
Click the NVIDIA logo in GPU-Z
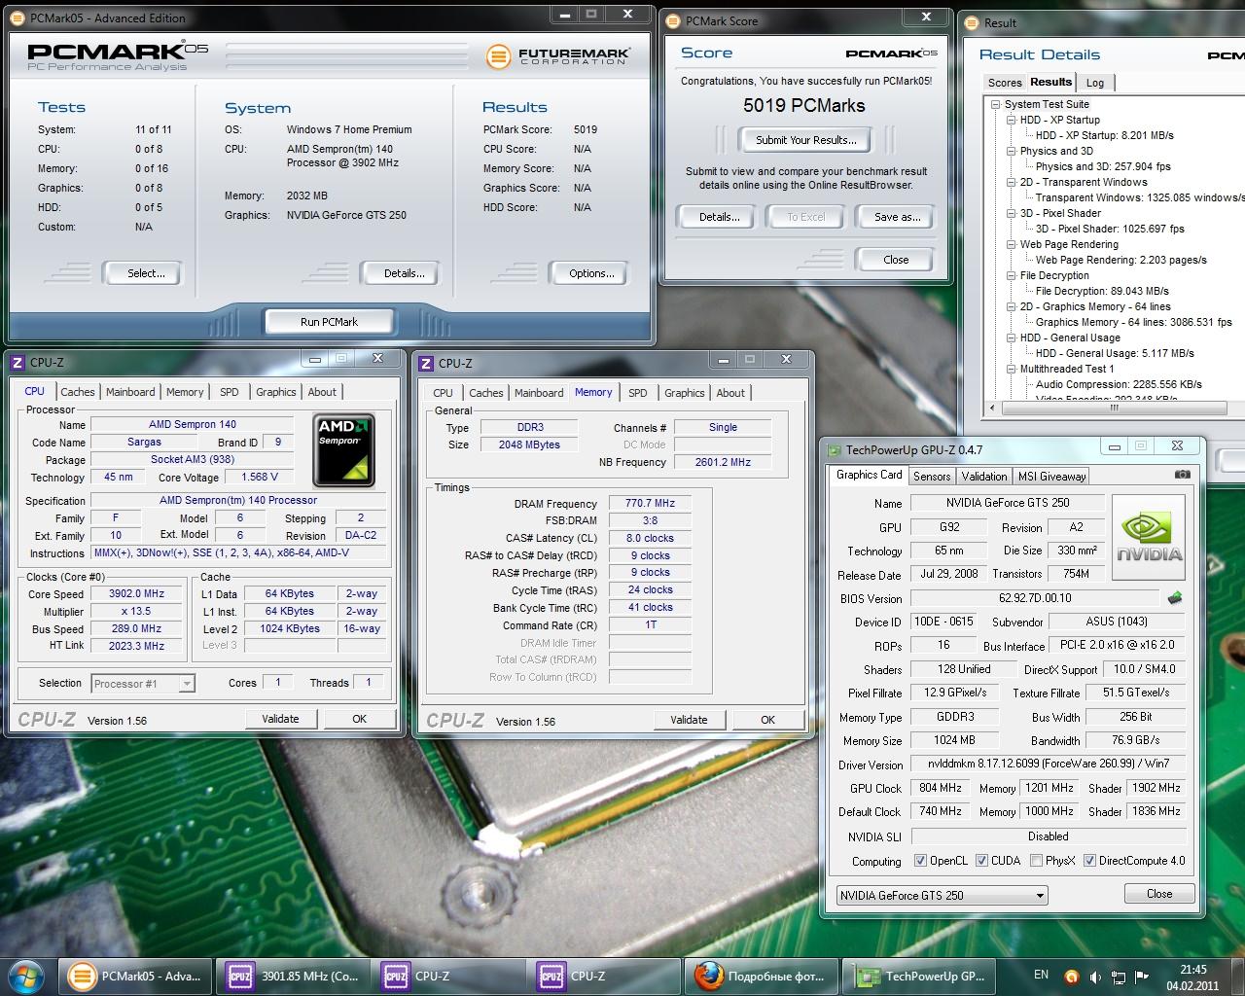pos(1149,538)
